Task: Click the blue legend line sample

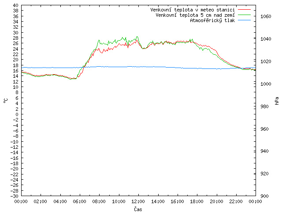Action: pyautogui.click(x=244, y=20)
